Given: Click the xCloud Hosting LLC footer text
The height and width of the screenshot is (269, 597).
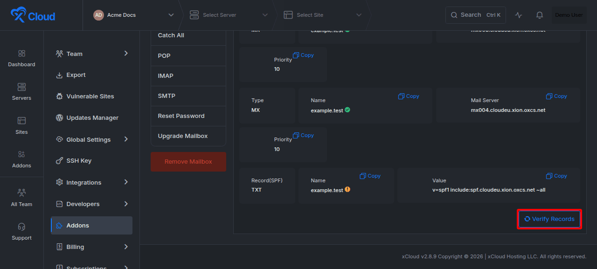Looking at the screenshot, I should pos(537,256).
